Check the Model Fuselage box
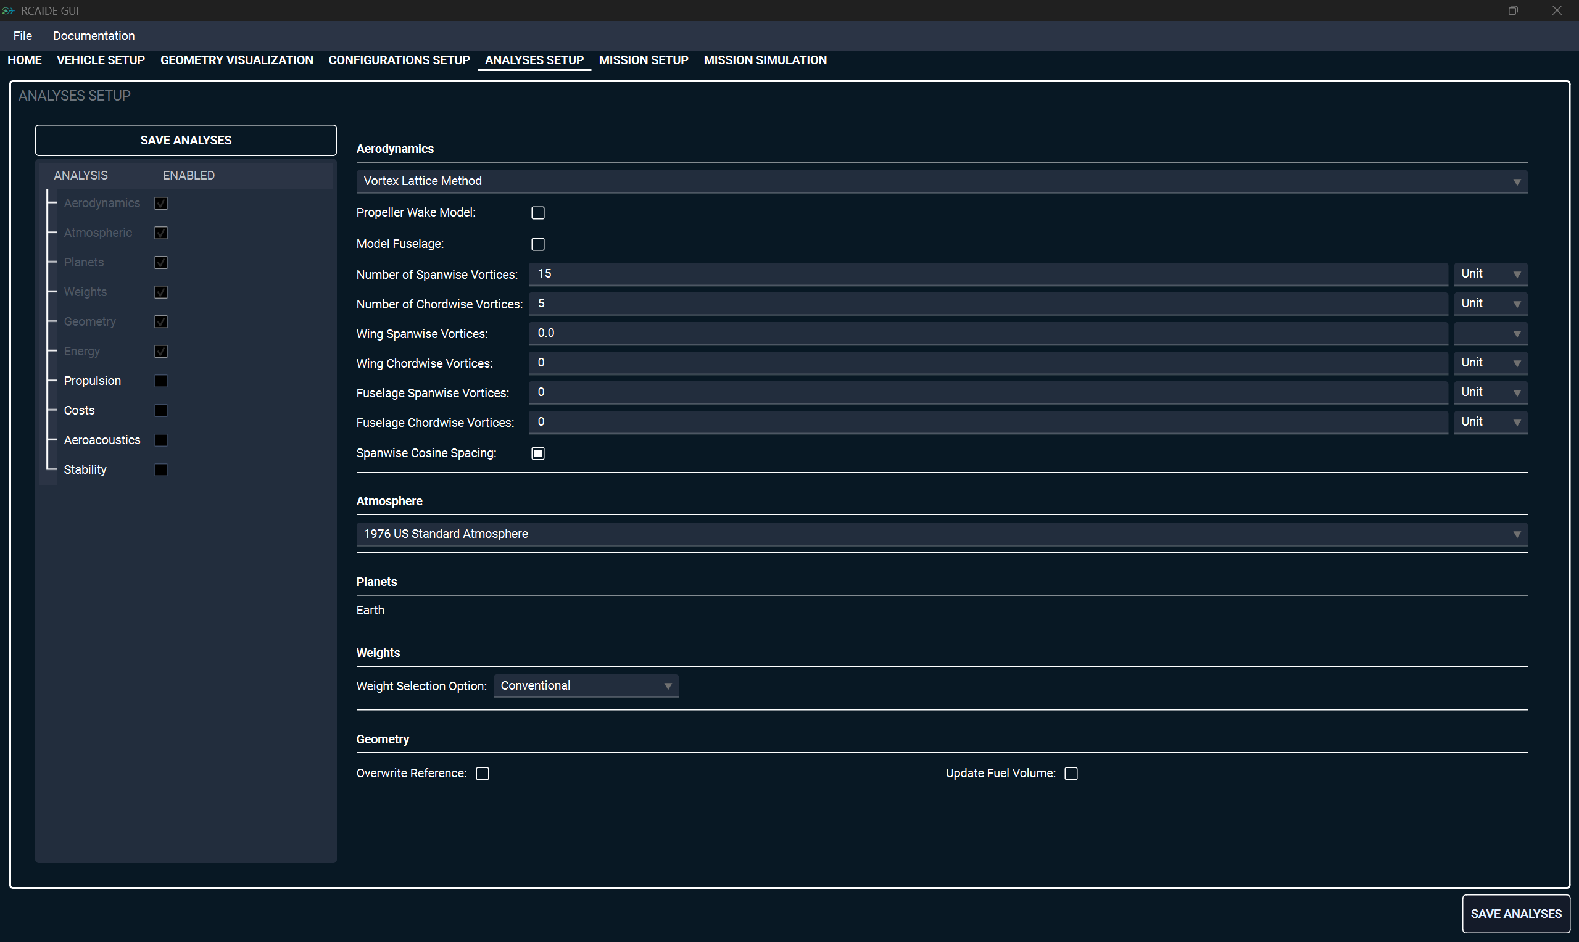 [538, 244]
